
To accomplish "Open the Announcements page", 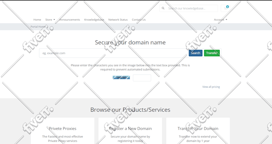I will point(70,20).
